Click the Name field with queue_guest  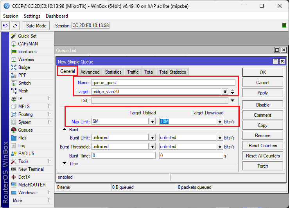click(x=163, y=83)
